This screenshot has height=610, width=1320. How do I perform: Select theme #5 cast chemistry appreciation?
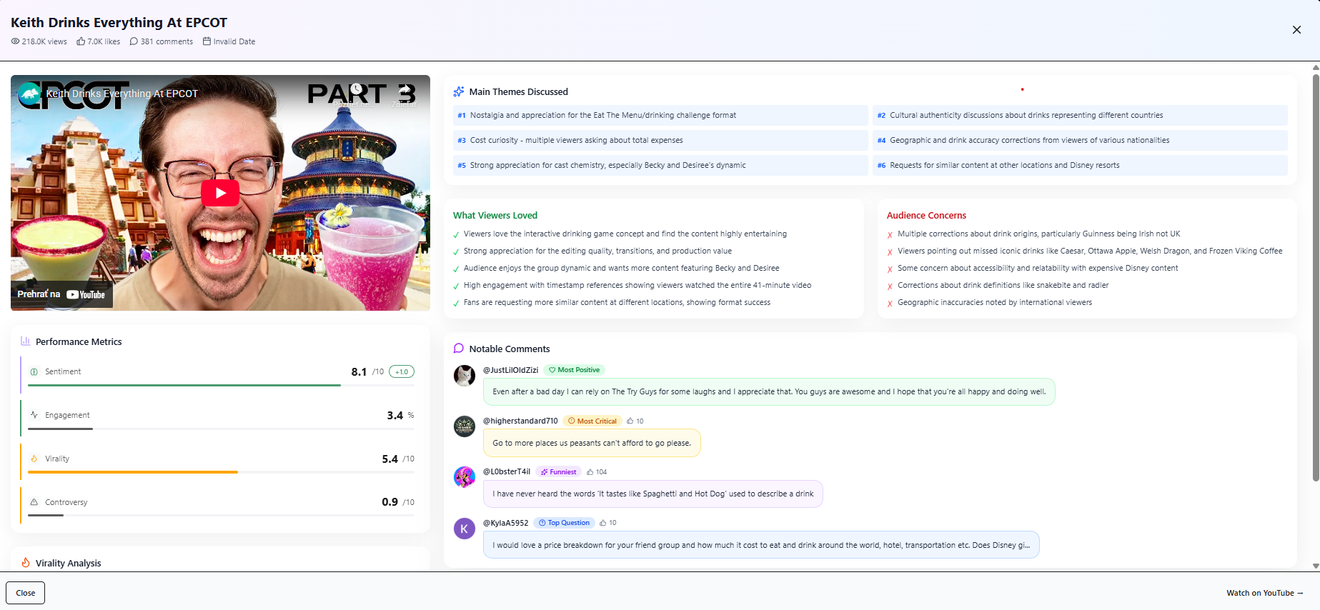click(x=660, y=165)
